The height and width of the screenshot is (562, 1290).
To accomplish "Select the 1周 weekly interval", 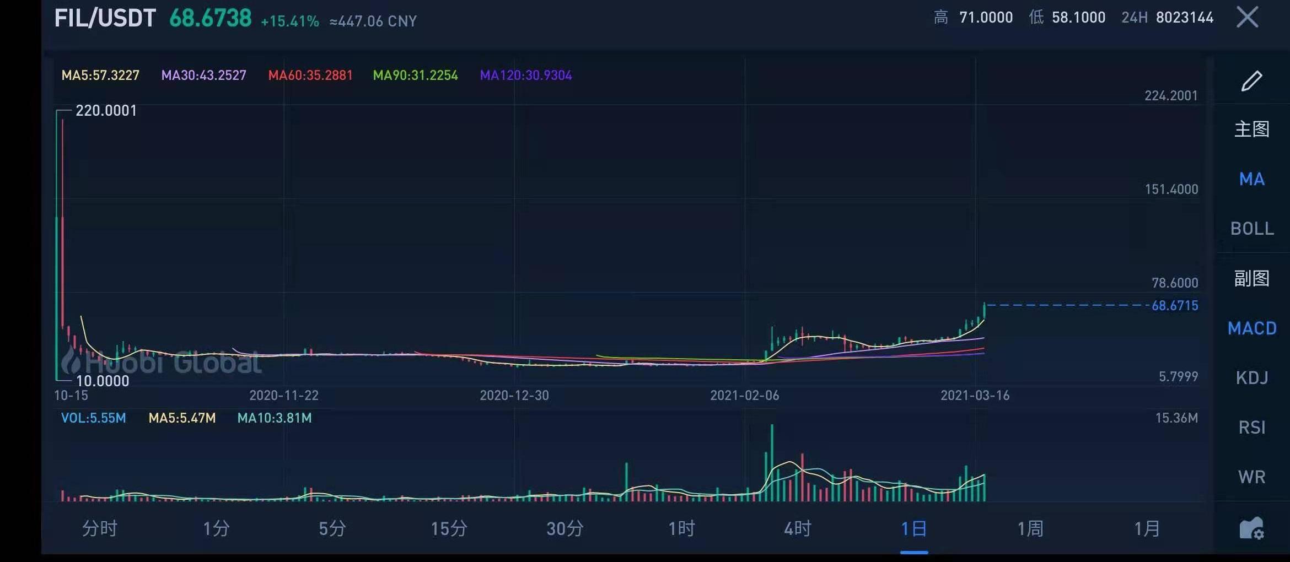I will pyautogui.click(x=1030, y=529).
